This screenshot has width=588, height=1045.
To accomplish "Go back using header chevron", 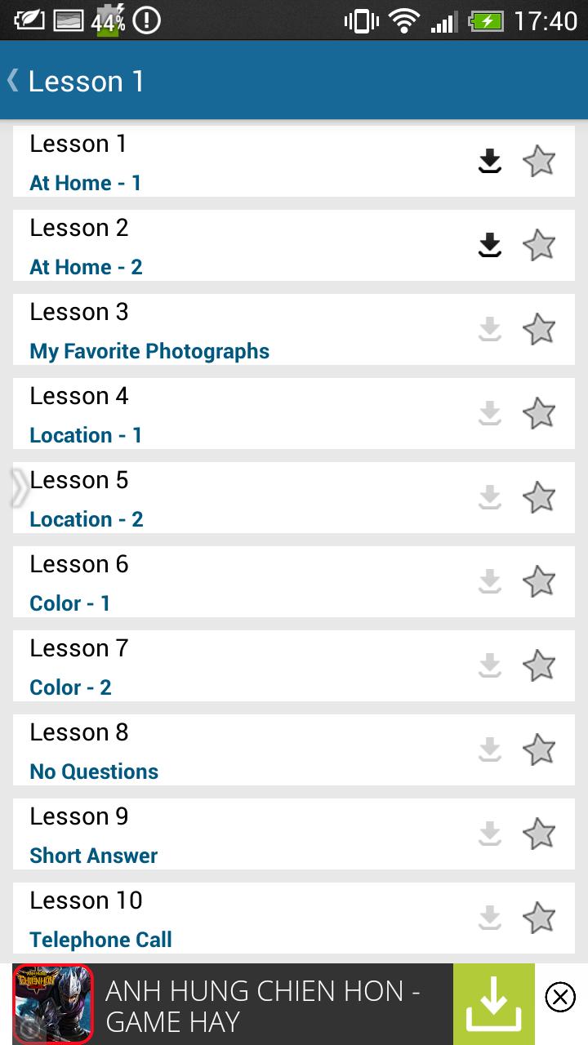I will point(13,80).
